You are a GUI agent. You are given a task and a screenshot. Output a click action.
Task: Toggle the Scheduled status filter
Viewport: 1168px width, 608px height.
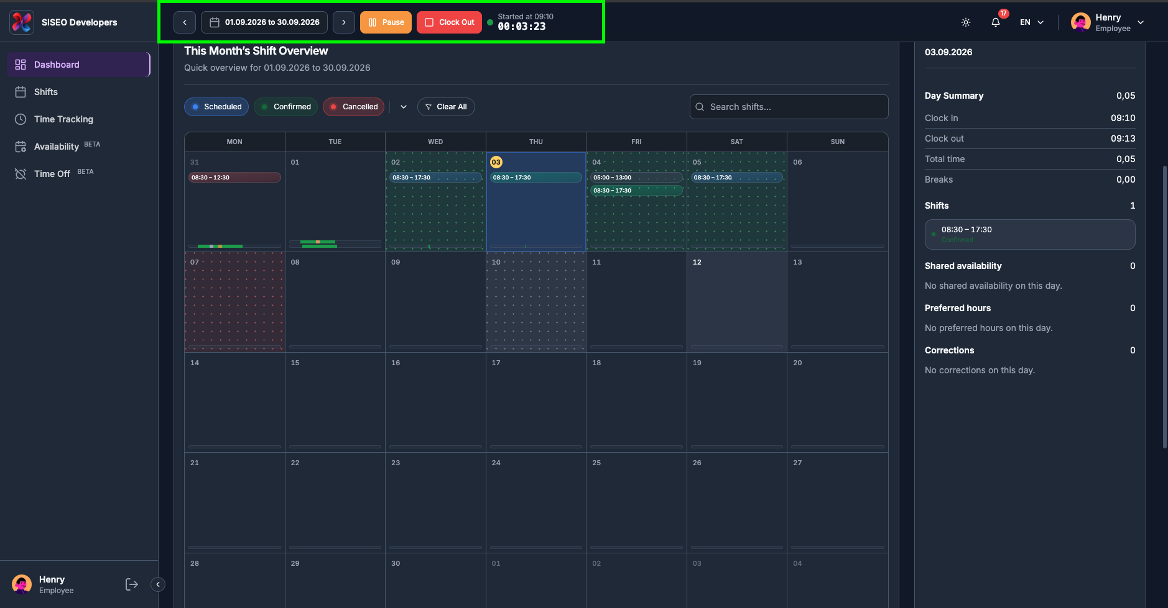pos(216,107)
